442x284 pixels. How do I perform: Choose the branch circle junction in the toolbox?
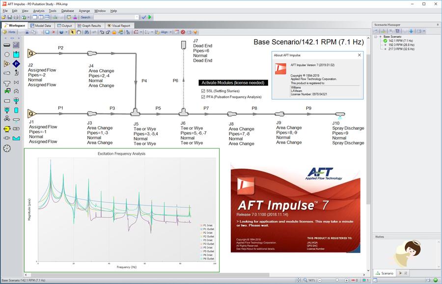[7, 54]
